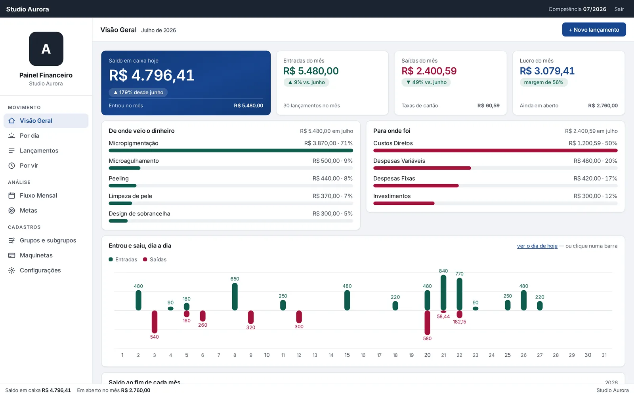Click the 250 entrada bar on day 25

click(508, 305)
